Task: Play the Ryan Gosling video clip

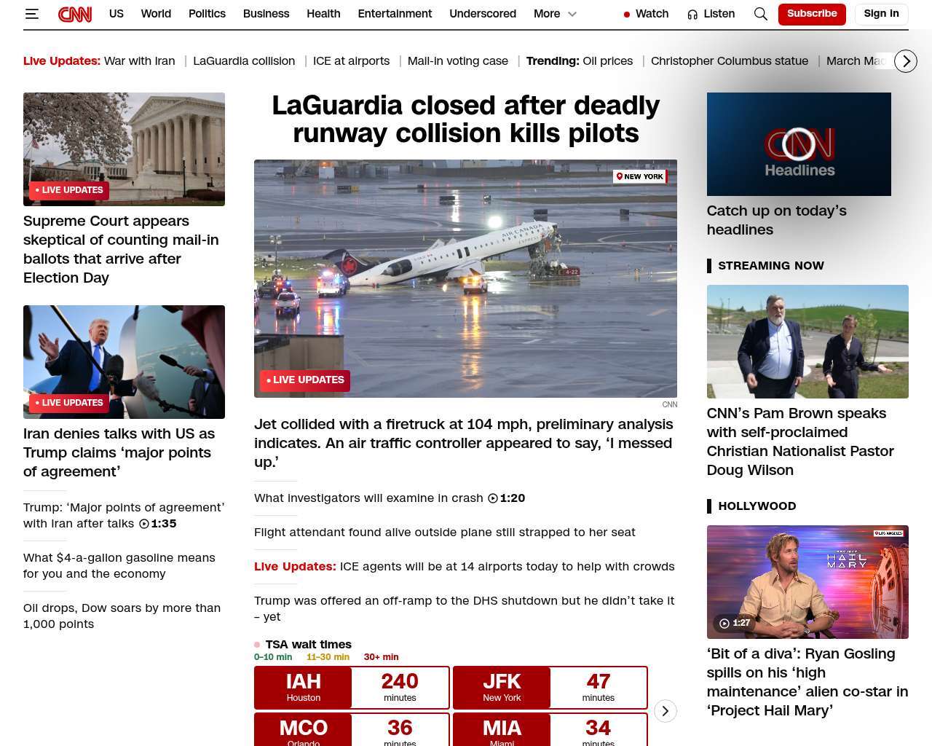Action: tap(724, 623)
